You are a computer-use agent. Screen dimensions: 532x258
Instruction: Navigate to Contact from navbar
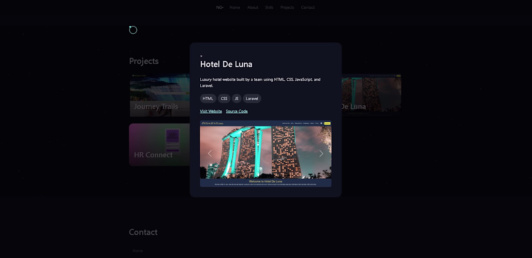click(x=308, y=7)
